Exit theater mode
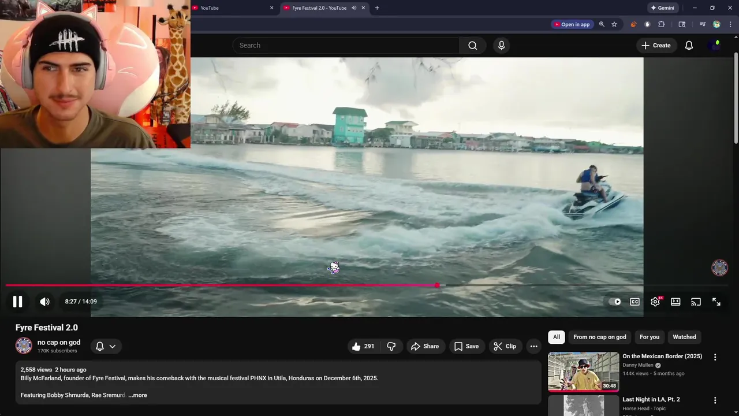 675,302
